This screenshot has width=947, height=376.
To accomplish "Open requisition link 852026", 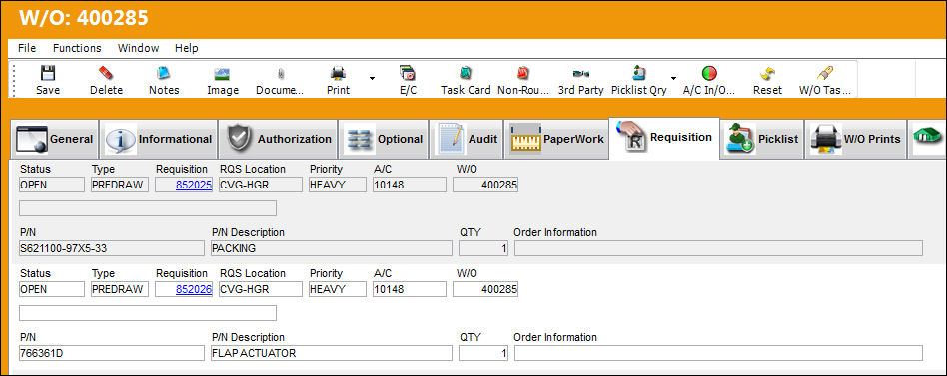I will click(194, 289).
